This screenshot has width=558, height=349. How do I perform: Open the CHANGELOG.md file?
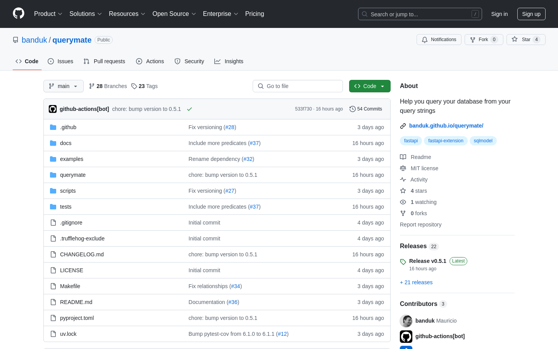click(x=82, y=254)
